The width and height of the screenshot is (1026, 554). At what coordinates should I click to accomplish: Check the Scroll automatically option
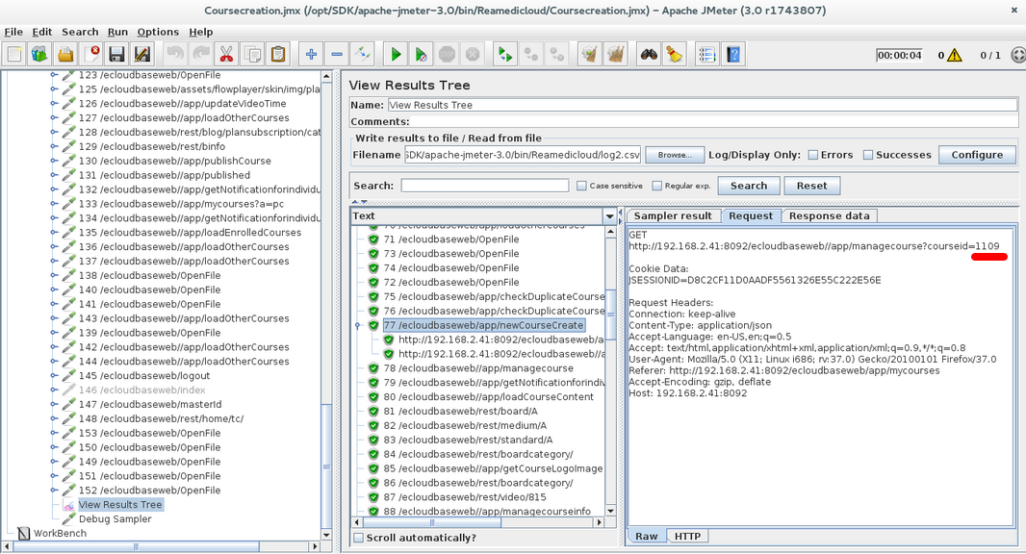click(359, 538)
